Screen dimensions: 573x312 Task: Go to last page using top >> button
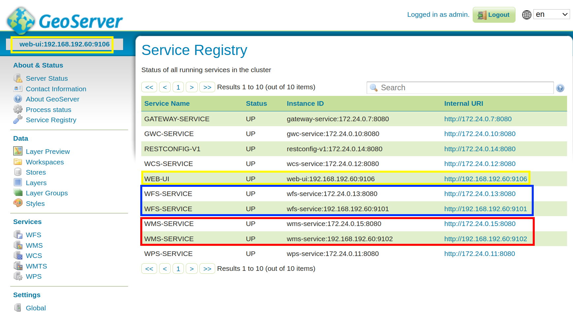coord(207,87)
